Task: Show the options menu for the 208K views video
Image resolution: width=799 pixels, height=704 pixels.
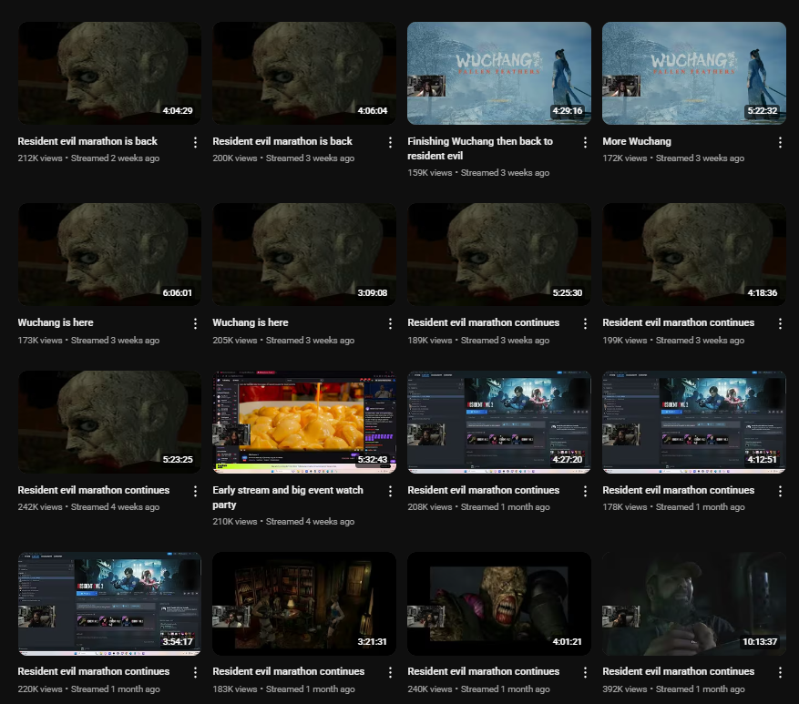Action: 585,491
